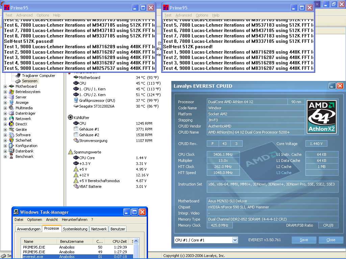
Task: Expand the Datenträger tree node
Action: 5,113
